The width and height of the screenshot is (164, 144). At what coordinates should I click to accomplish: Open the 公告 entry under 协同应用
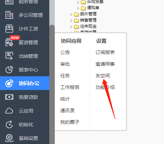pos(65,52)
